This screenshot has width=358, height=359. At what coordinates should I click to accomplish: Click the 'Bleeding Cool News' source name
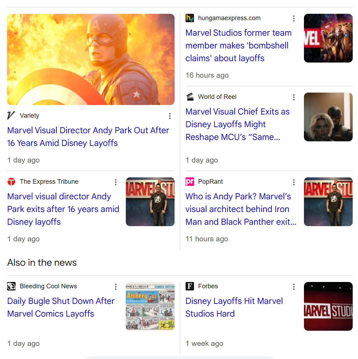coord(48,286)
